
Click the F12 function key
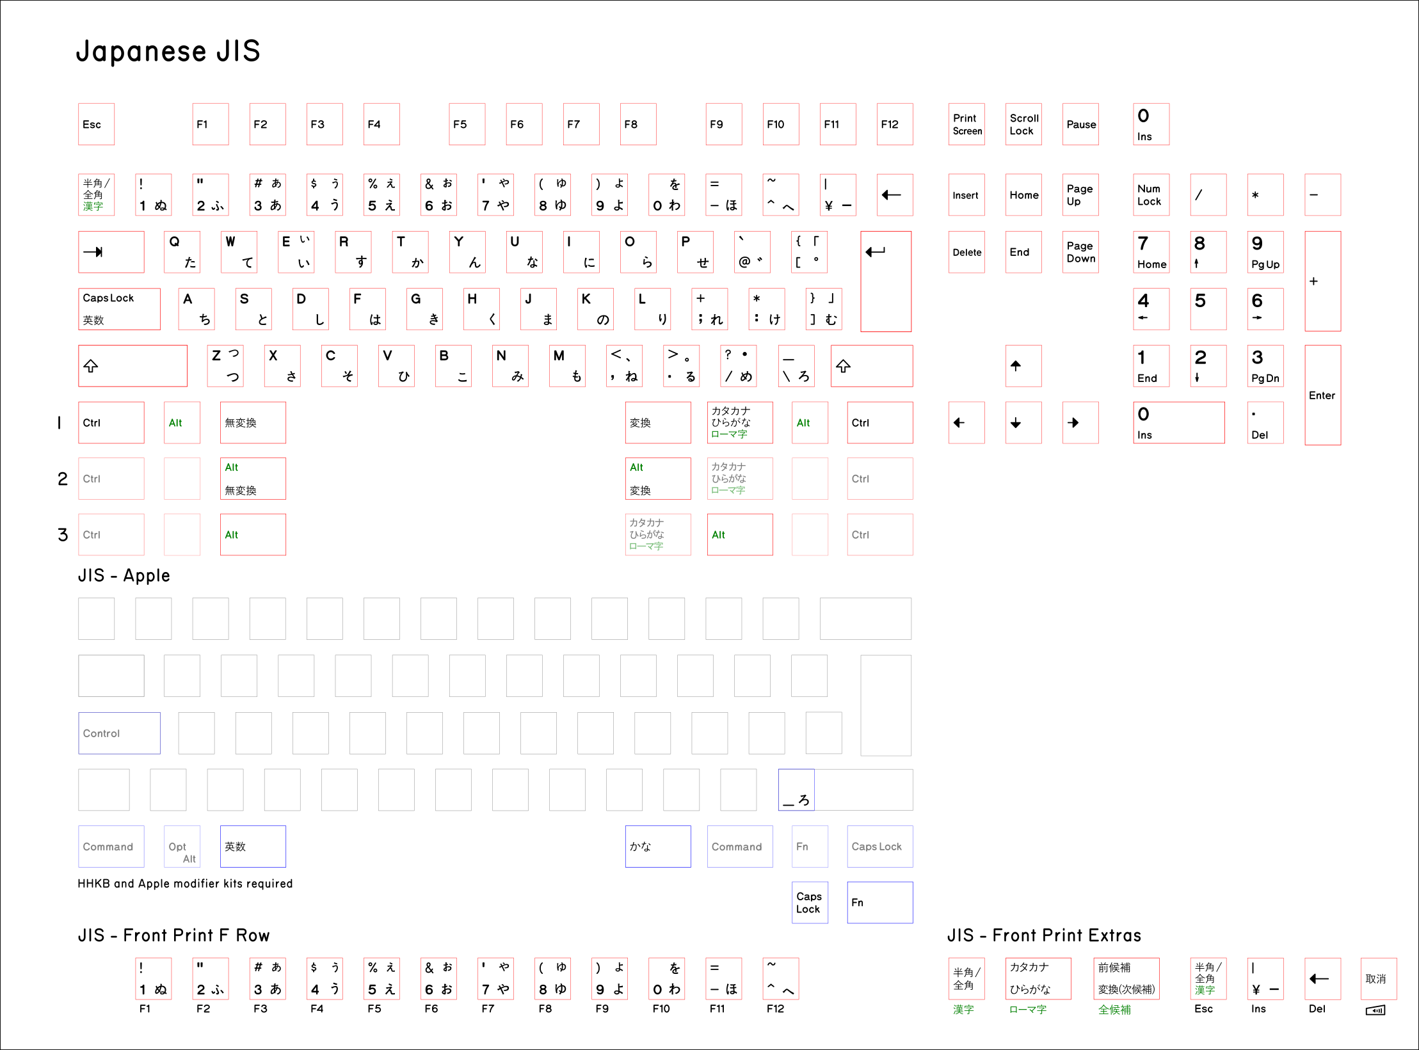pos(894,124)
